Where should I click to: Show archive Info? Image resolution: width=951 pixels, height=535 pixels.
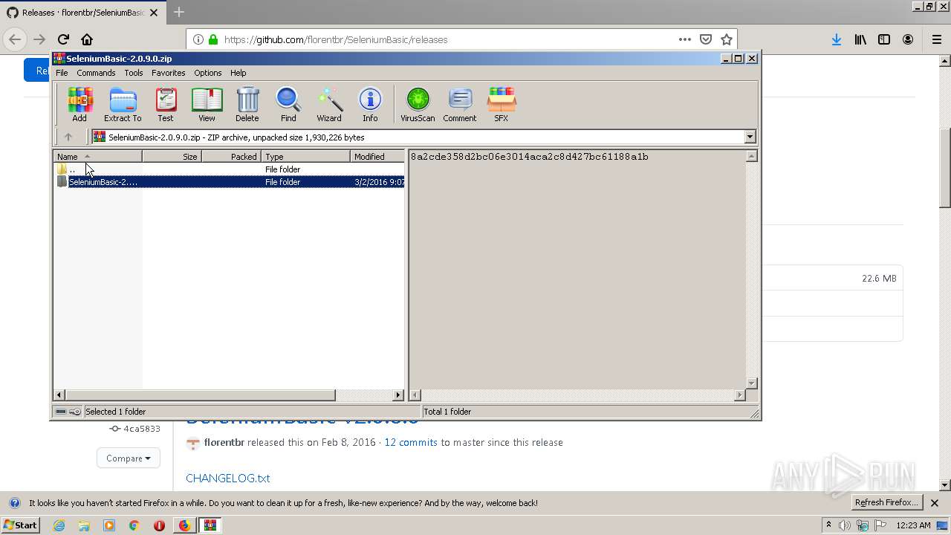370,104
